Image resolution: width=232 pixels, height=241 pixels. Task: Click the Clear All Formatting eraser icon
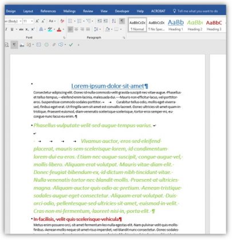tap(62, 21)
